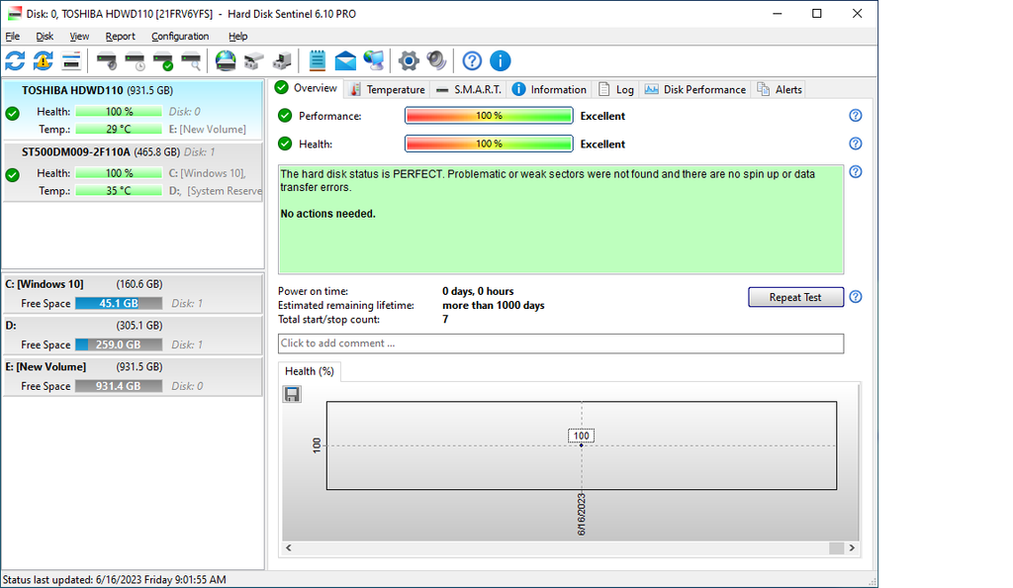1013x588 pixels.
Task: Open the View menu
Action: click(79, 37)
